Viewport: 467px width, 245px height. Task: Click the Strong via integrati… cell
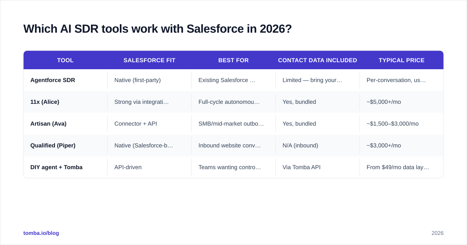[149, 102]
